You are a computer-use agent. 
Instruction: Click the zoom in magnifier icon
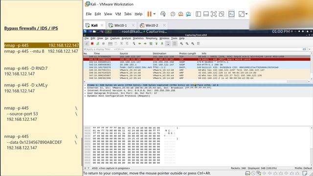pyautogui.click(x=181, y=44)
